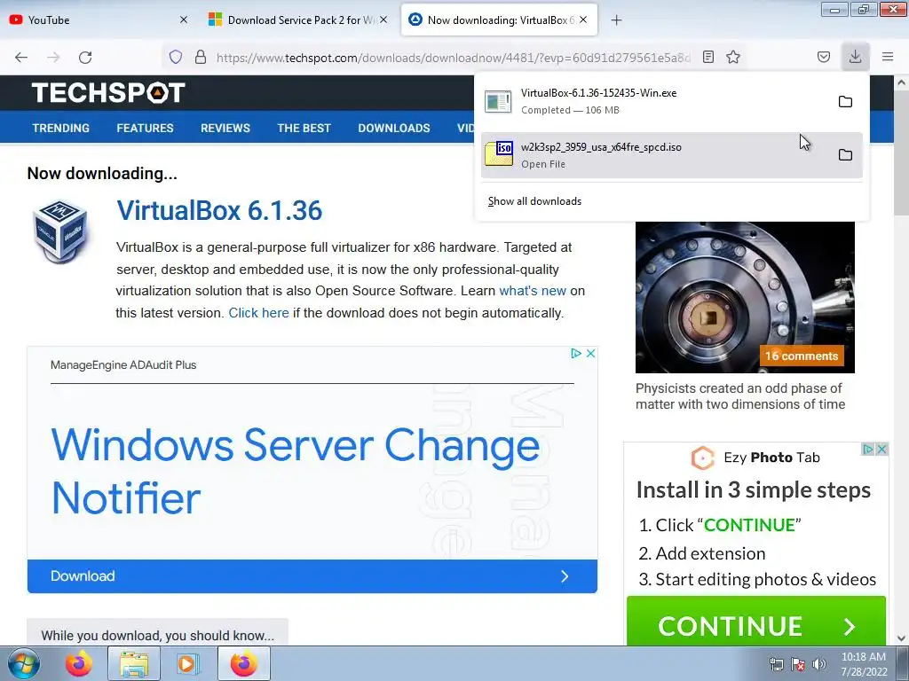Open the taskbar clock showing 10:18 AM
Image resolution: width=909 pixels, height=681 pixels.
coord(864,664)
